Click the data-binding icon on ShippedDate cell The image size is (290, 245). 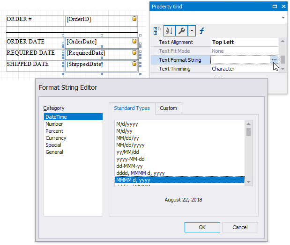point(134,64)
